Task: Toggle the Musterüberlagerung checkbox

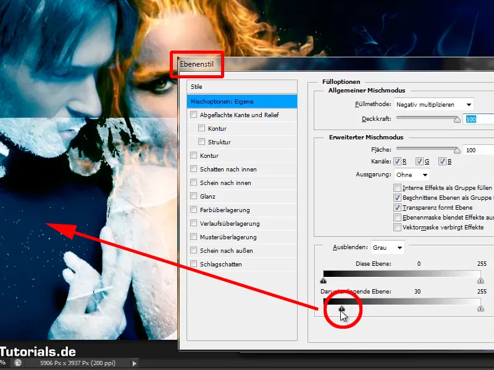Action: [x=193, y=237]
